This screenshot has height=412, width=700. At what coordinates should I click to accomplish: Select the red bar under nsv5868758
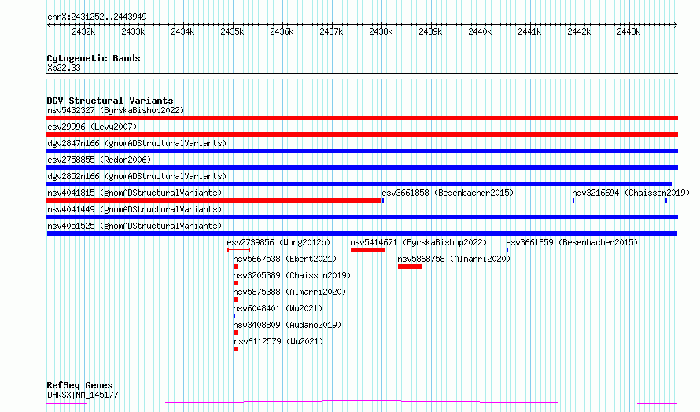pyautogui.click(x=410, y=267)
